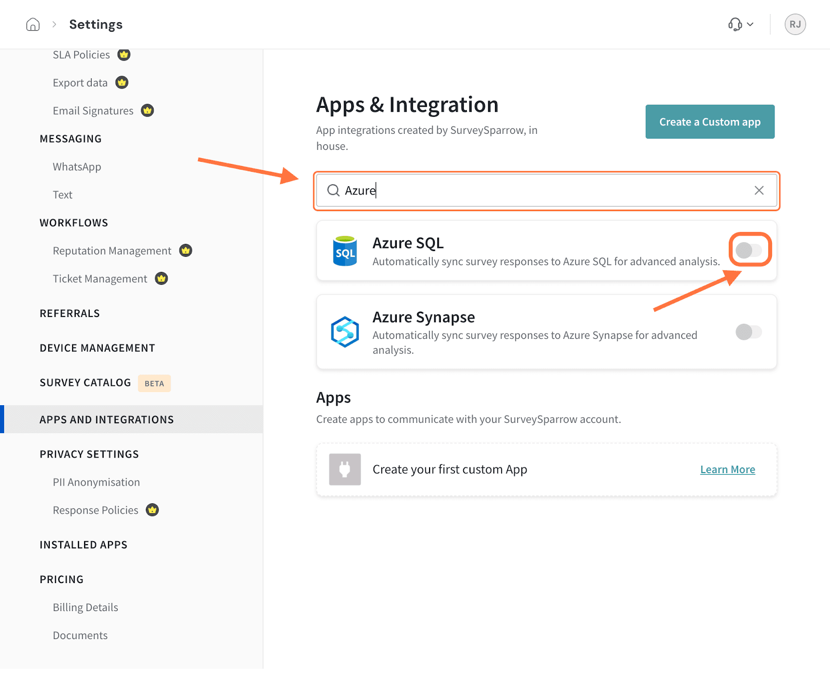The height and width of the screenshot is (677, 830).
Task: Go to PII Anonymisation settings
Action: (x=96, y=482)
